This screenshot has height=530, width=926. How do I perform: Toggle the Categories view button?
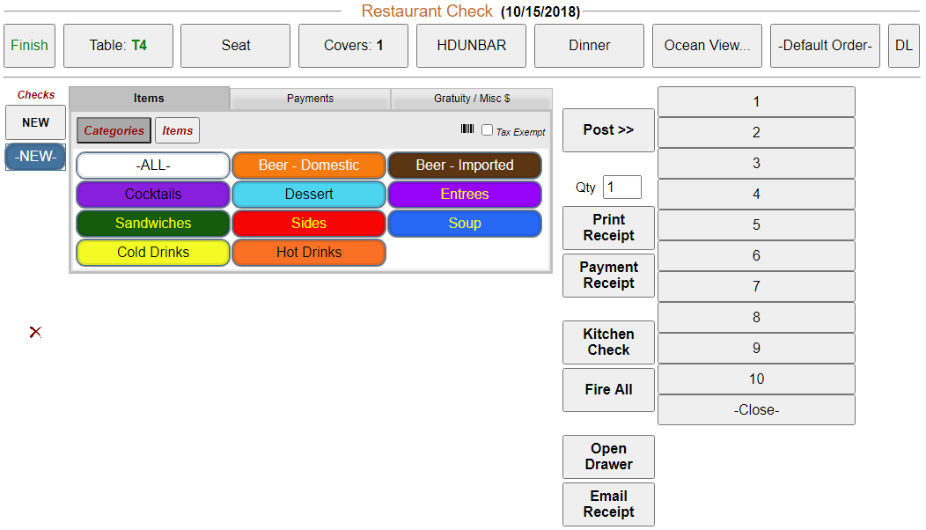(114, 130)
